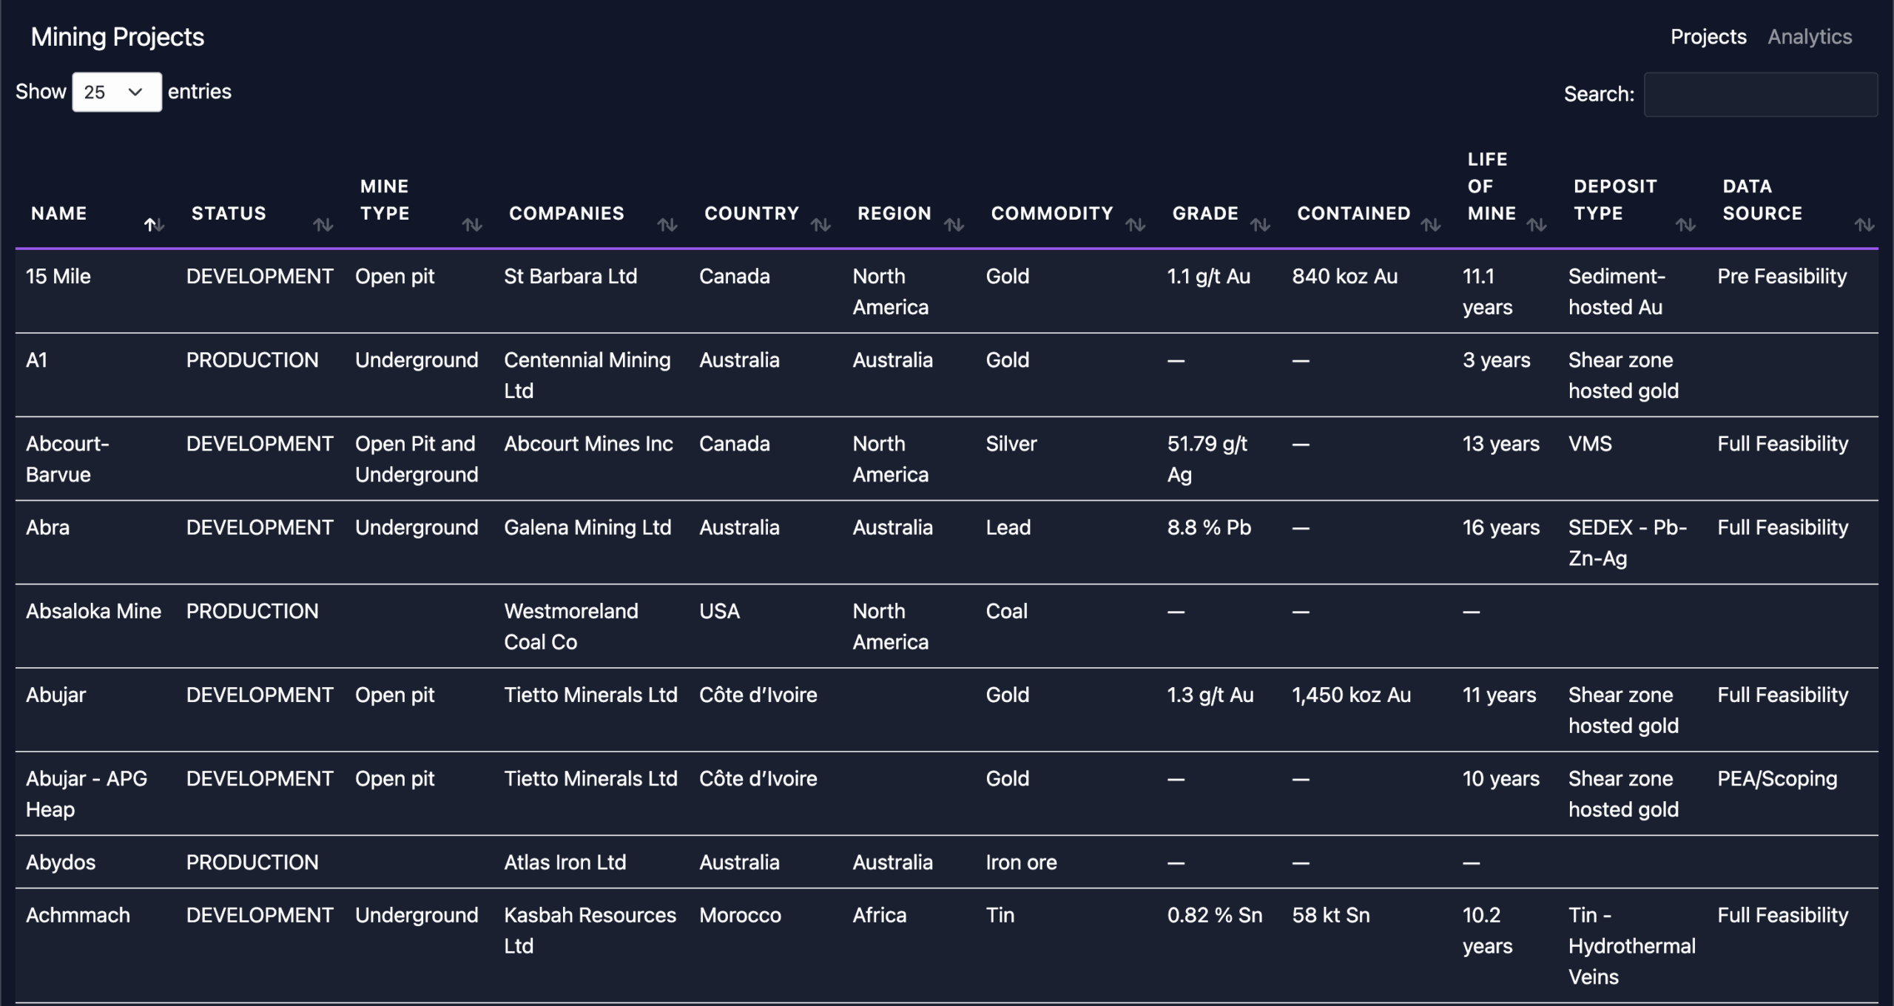Click the 58 kt Sn contained value
The image size is (1894, 1006).
(x=1331, y=915)
